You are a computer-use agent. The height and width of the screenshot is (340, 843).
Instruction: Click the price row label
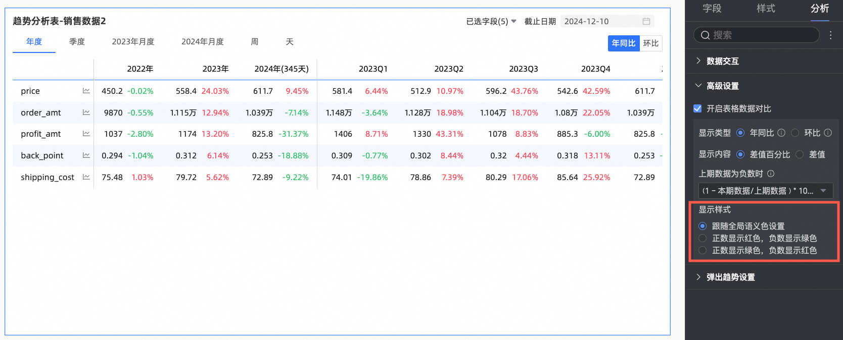coord(30,91)
